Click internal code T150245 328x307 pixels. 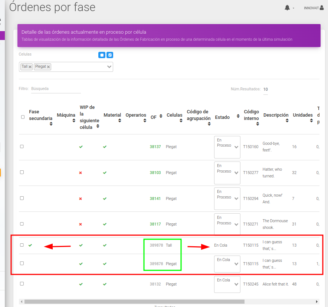250,284
